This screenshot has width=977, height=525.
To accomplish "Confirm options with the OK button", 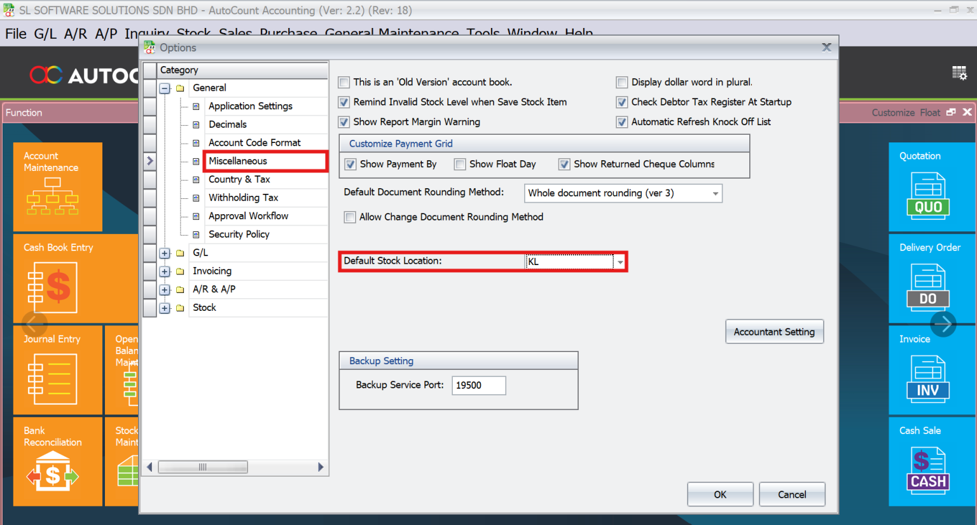I will click(x=720, y=494).
